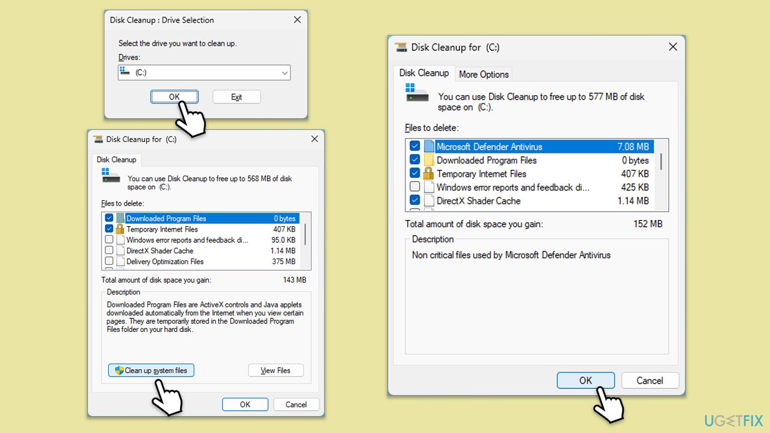This screenshot has width=770, height=433.
Task: Switch to the More Options tab
Action: pyautogui.click(x=484, y=73)
